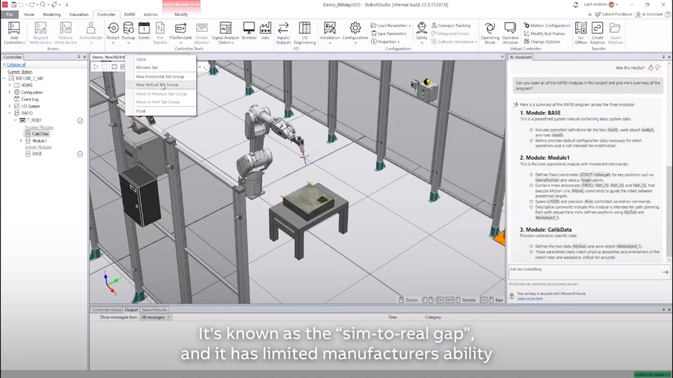Click the thumbs up on the AI response
This screenshot has height=378, width=673.
click(651, 68)
